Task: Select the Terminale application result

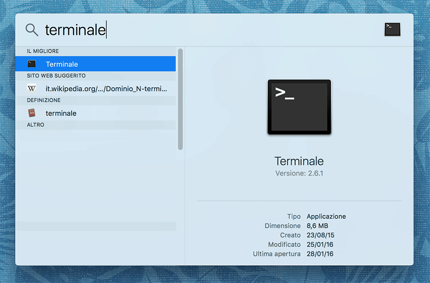Action: pos(95,64)
